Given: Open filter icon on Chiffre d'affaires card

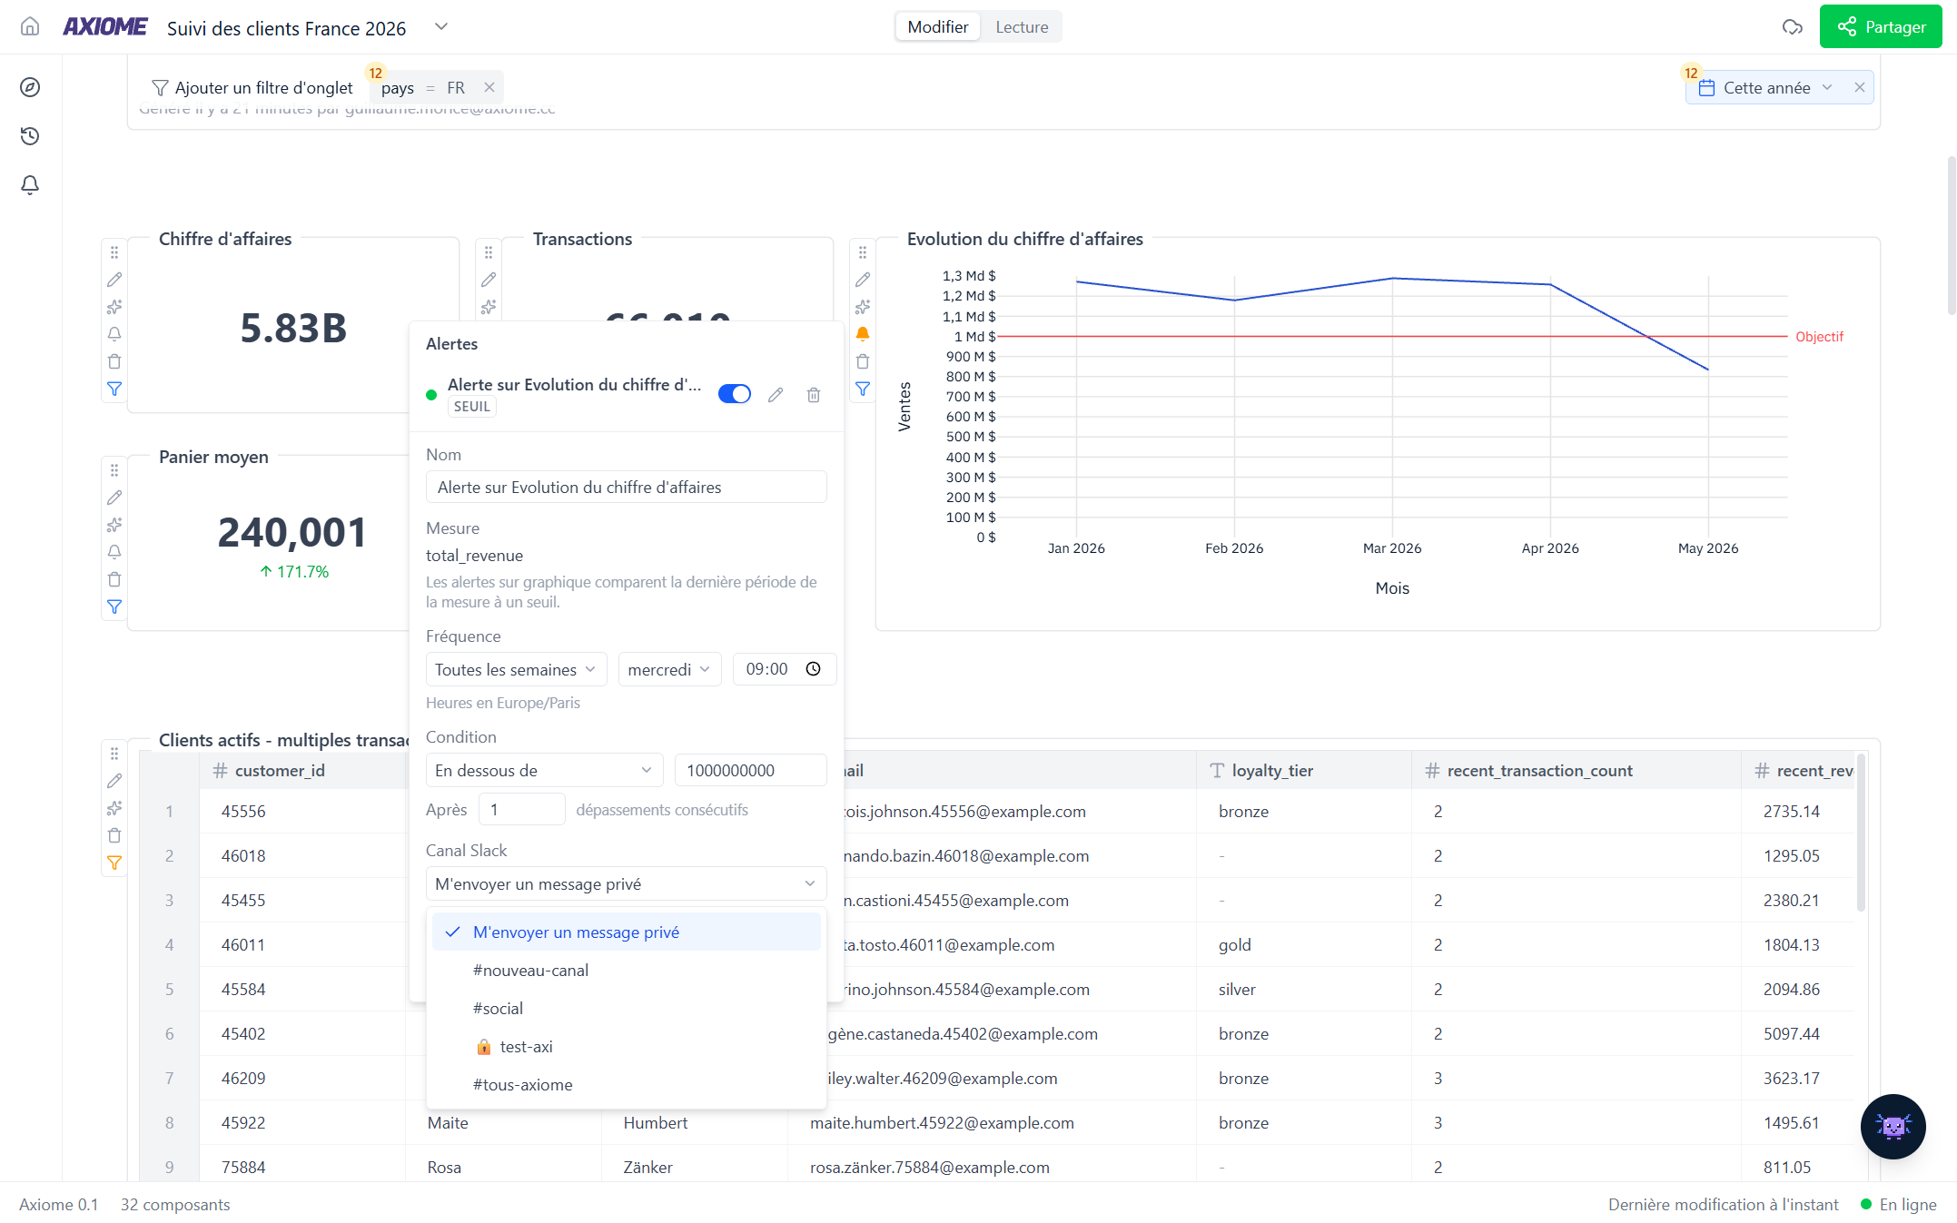Looking at the screenshot, I should pos(114,389).
